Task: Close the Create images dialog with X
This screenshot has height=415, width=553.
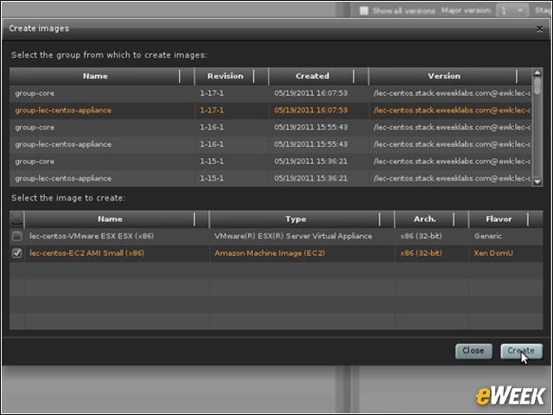Action: point(539,29)
